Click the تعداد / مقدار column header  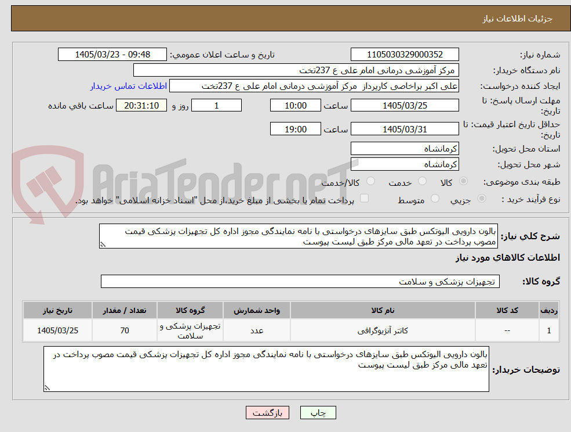[124, 310]
